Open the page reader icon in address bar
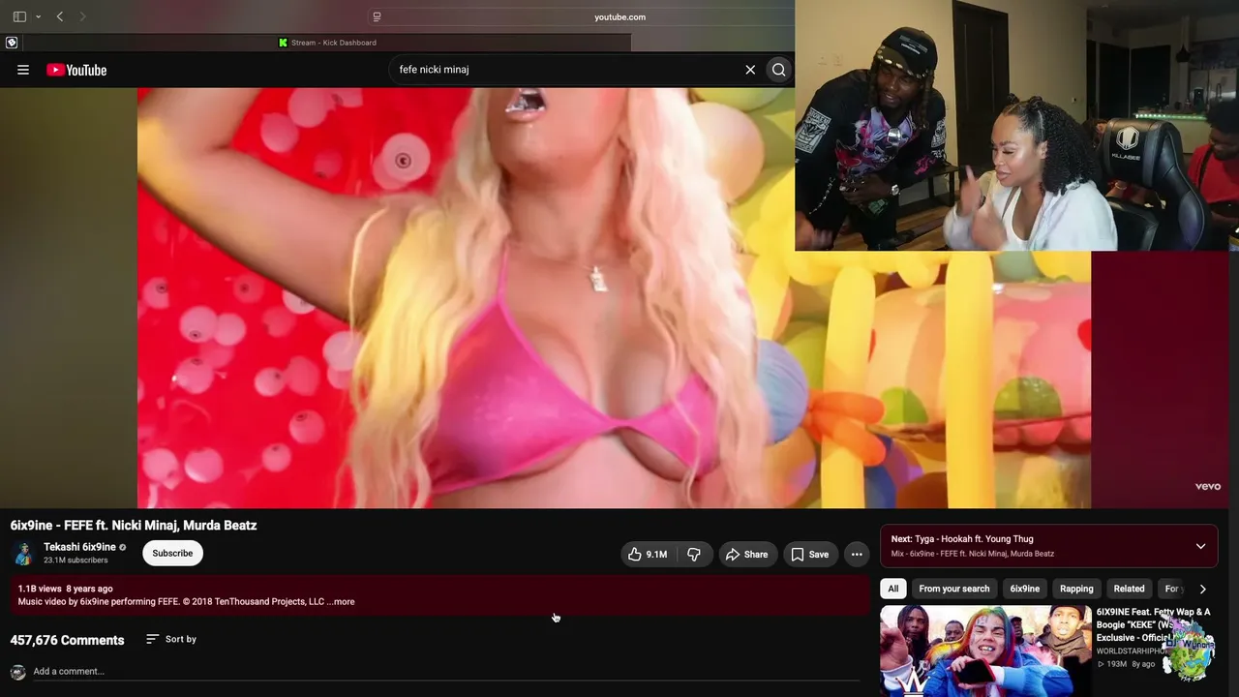The image size is (1239, 697). (377, 16)
